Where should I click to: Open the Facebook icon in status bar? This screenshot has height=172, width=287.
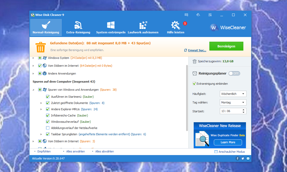pos(238,158)
